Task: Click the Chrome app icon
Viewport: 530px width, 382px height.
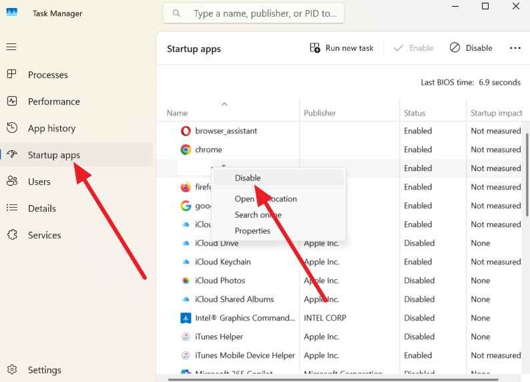Action: (x=186, y=150)
